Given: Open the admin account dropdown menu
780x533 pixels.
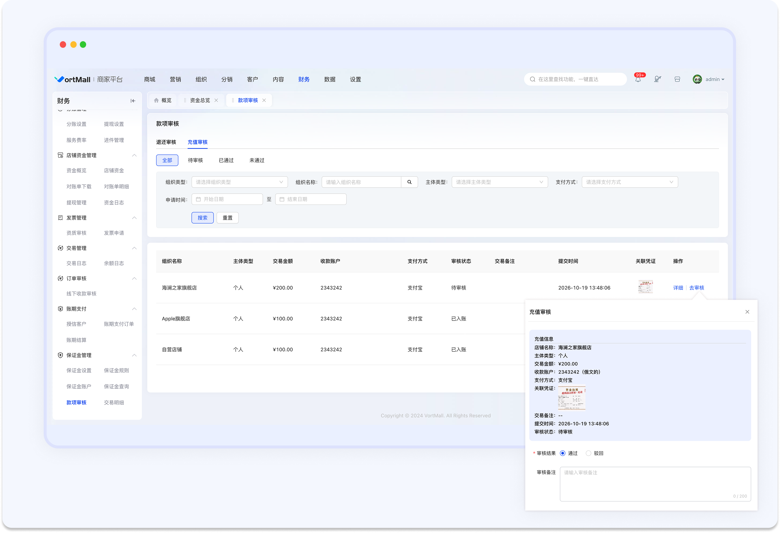Looking at the screenshot, I should (x=715, y=79).
